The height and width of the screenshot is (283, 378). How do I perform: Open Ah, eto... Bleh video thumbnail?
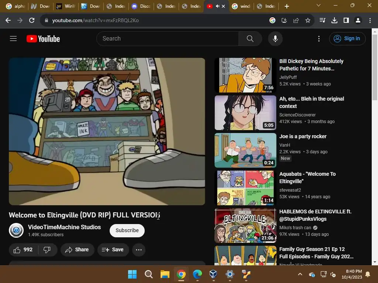point(245,113)
